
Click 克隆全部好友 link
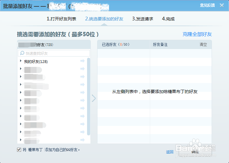coord(197,34)
